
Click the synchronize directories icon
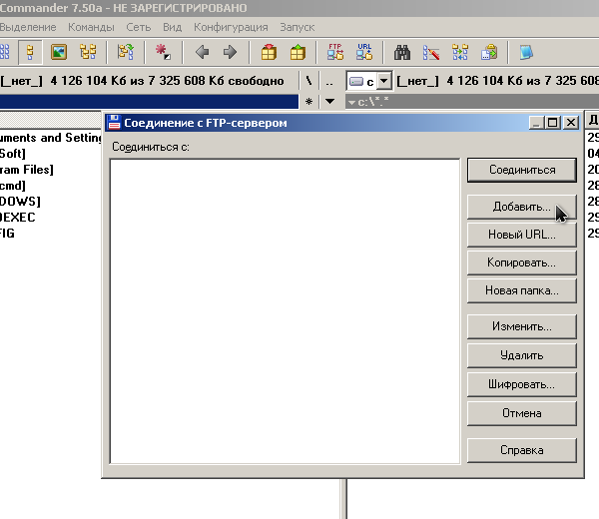click(460, 52)
